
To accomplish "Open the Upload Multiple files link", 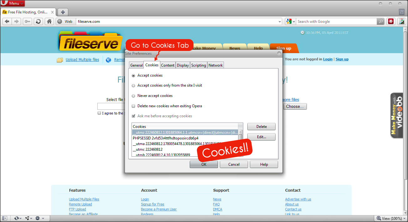I will [x=82, y=60].
